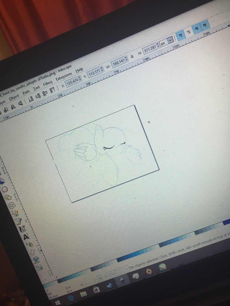Open the Extensions menu

pos(64,76)
